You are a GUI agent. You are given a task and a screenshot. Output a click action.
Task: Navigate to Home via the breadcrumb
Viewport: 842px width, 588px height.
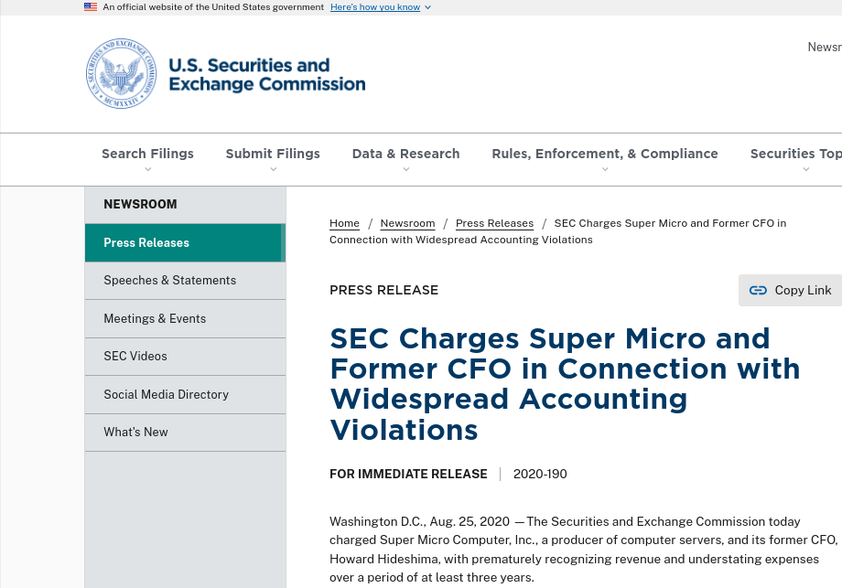pos(344,223)
